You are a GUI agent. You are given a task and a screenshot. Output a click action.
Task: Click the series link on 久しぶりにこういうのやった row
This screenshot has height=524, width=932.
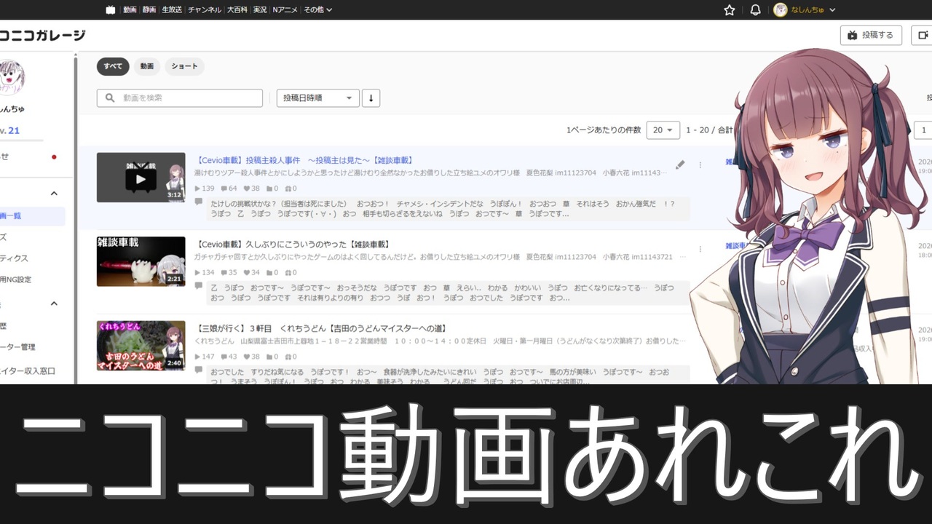(736, 247)
